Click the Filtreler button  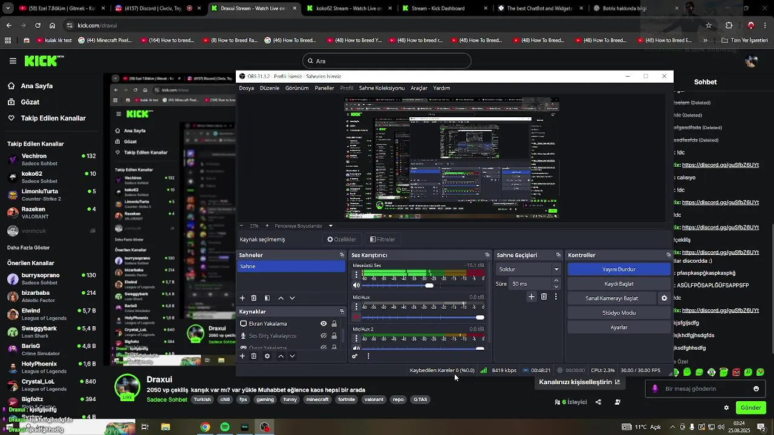[382, 239]
